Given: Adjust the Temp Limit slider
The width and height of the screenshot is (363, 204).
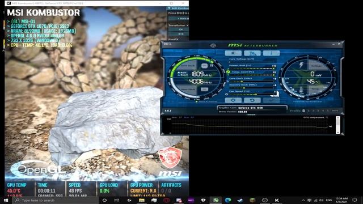Looking at the screenshot, I should [252, 75].
